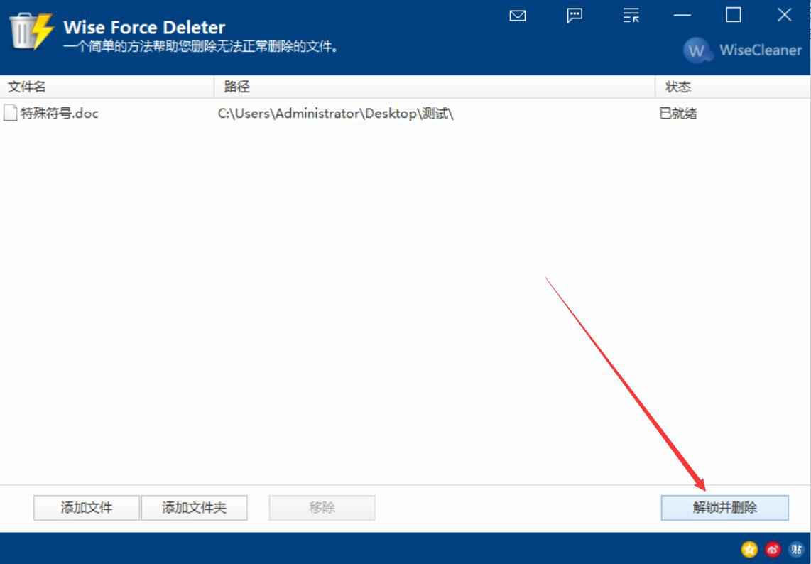Minimize the Wise Force Deleter window
This screenshot has width=811, height=564.
[682, 15]
